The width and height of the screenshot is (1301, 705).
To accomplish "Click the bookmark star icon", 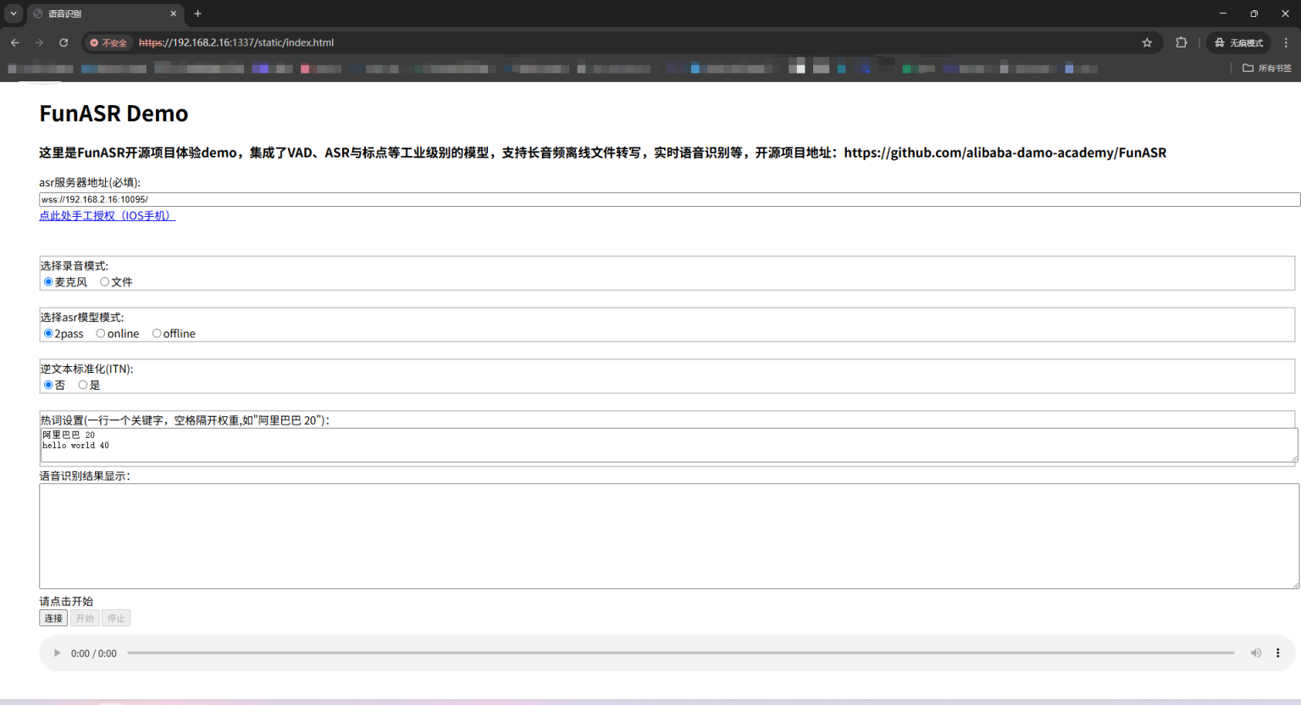I will [1147, 42].
